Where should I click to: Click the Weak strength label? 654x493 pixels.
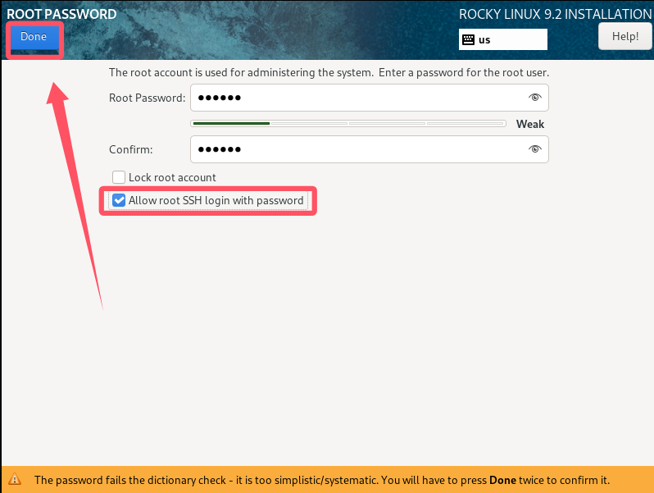point(529,124)
